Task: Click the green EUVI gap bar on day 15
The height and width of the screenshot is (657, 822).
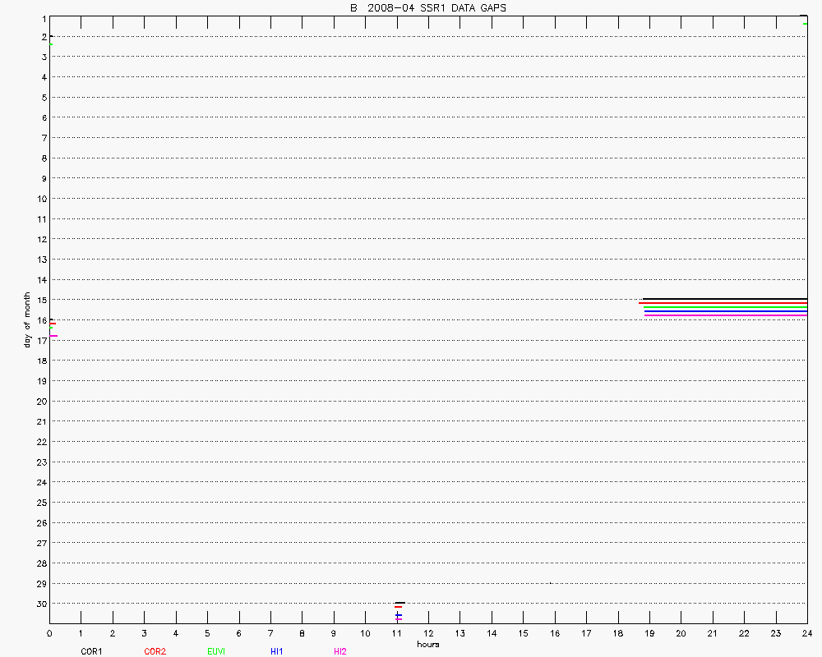Action: [x=723, y=307]
